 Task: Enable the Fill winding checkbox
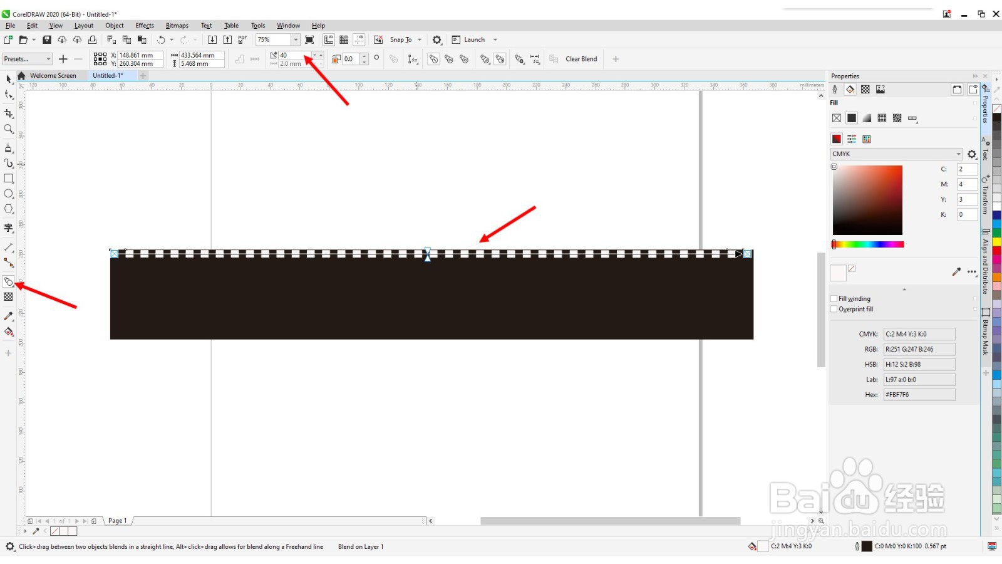(x=834, y=298)
